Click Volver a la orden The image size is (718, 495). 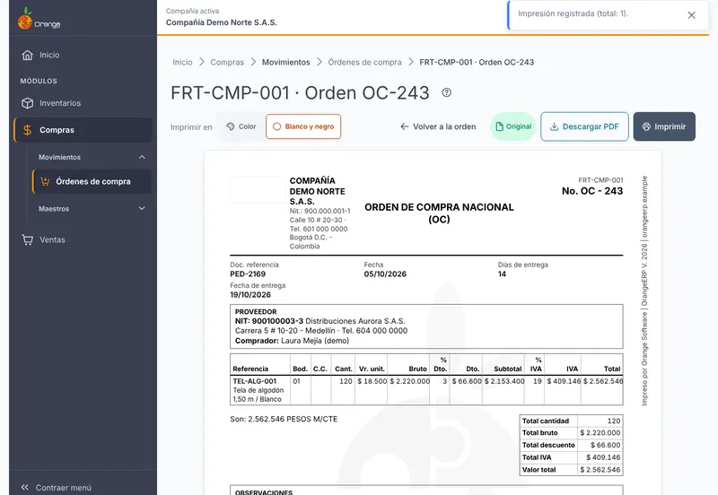click(x=438, y=126)
